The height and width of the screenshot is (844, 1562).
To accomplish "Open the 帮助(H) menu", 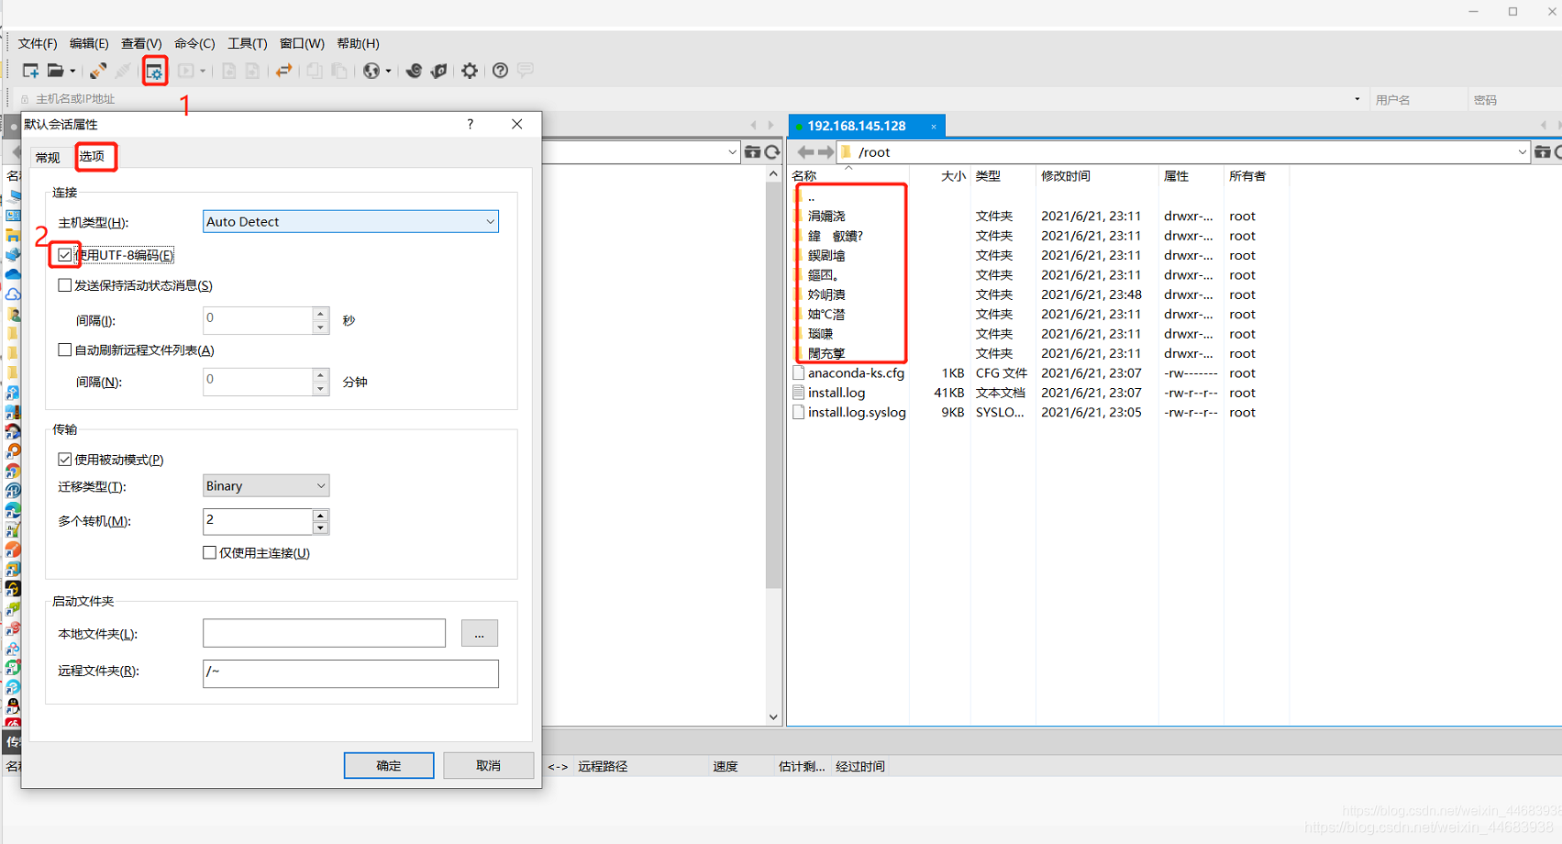I will (358, 43).
